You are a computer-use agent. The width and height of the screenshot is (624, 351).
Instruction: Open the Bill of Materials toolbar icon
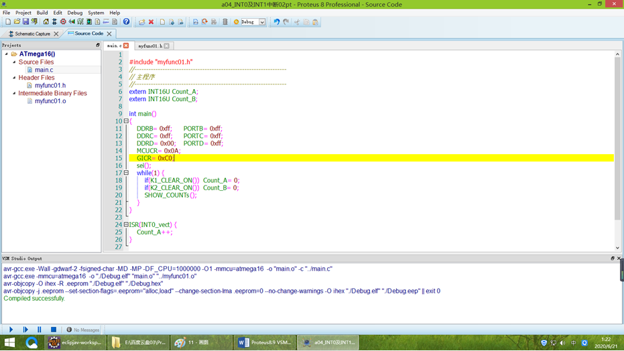pos(97,22)
